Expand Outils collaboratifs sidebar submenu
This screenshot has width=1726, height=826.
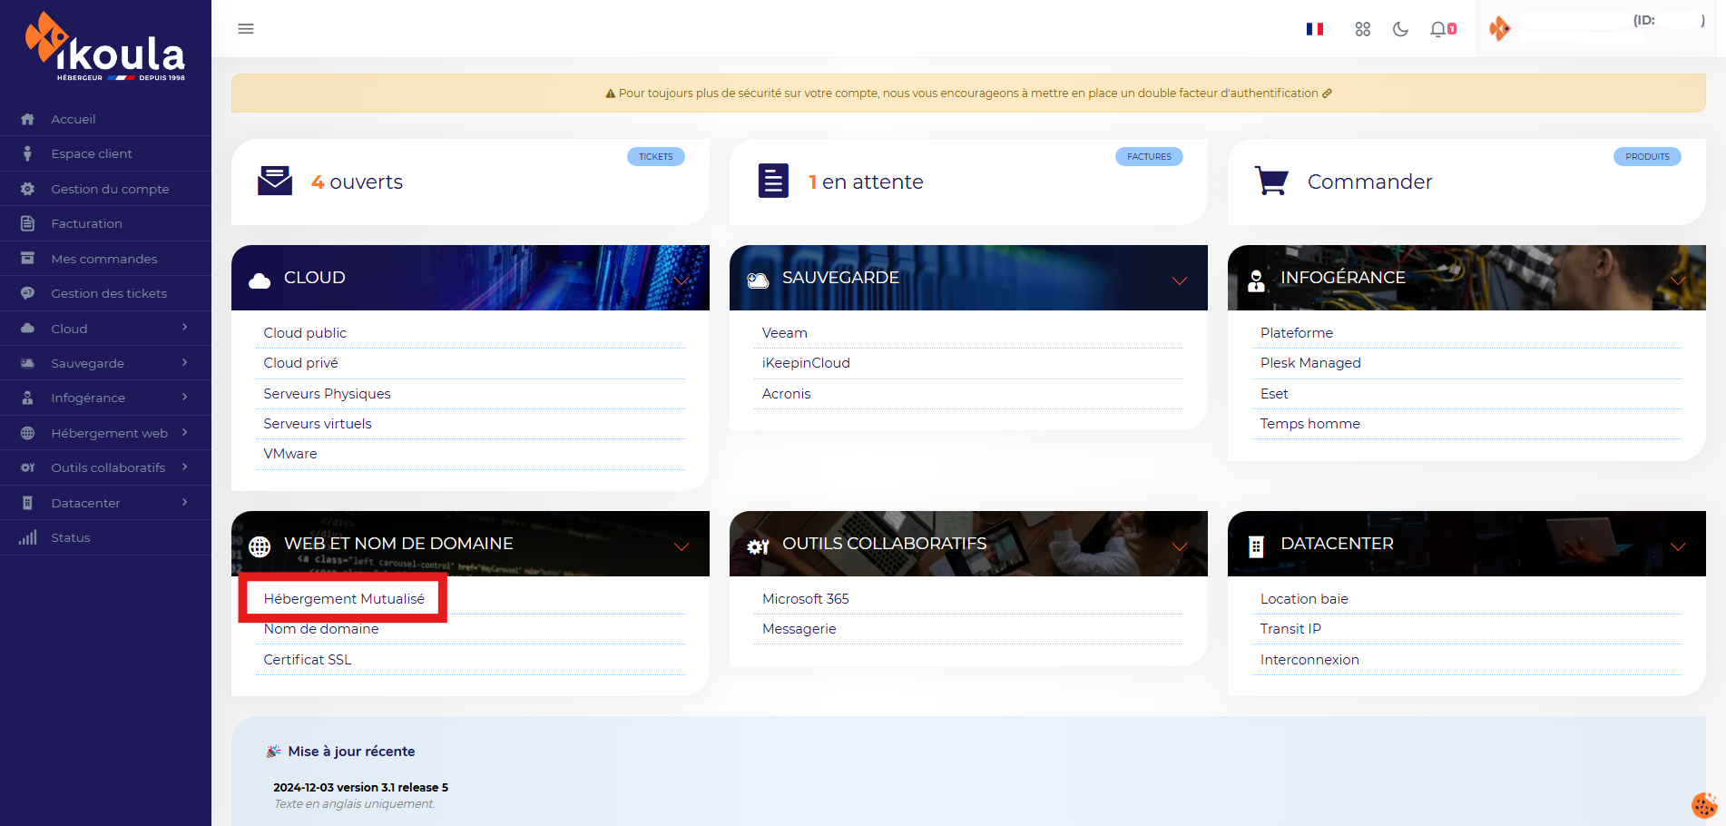coord(184,467)
